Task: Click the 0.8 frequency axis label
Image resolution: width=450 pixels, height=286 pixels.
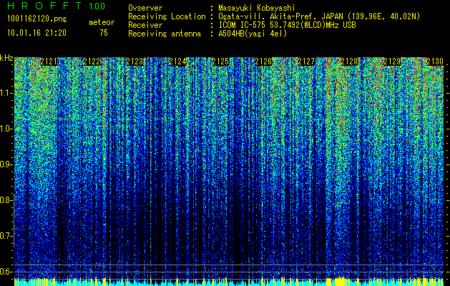Action: tap(6, 200)
